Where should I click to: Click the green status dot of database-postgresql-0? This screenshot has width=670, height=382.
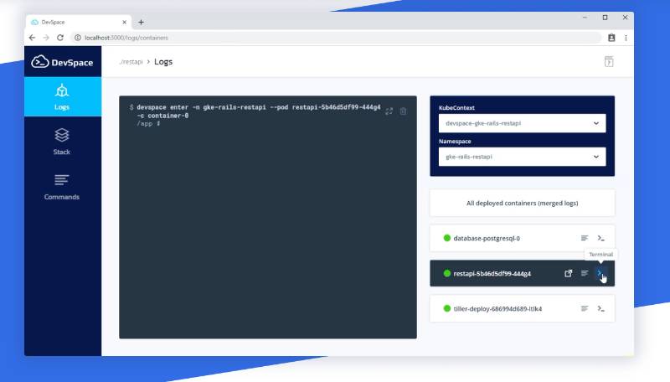coord(447,238)
